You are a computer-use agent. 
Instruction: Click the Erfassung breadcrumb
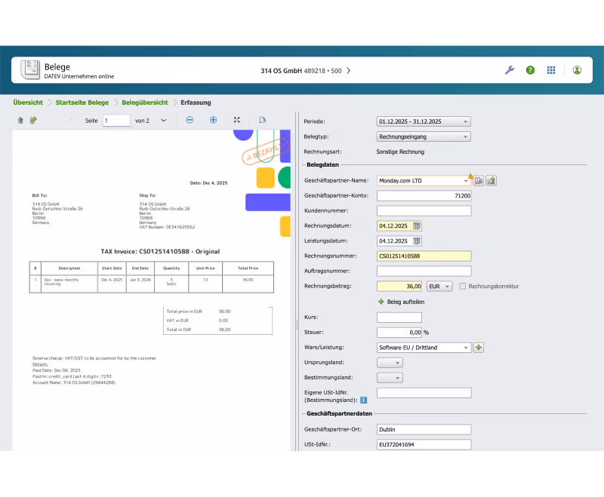click(x=196, y=103)
